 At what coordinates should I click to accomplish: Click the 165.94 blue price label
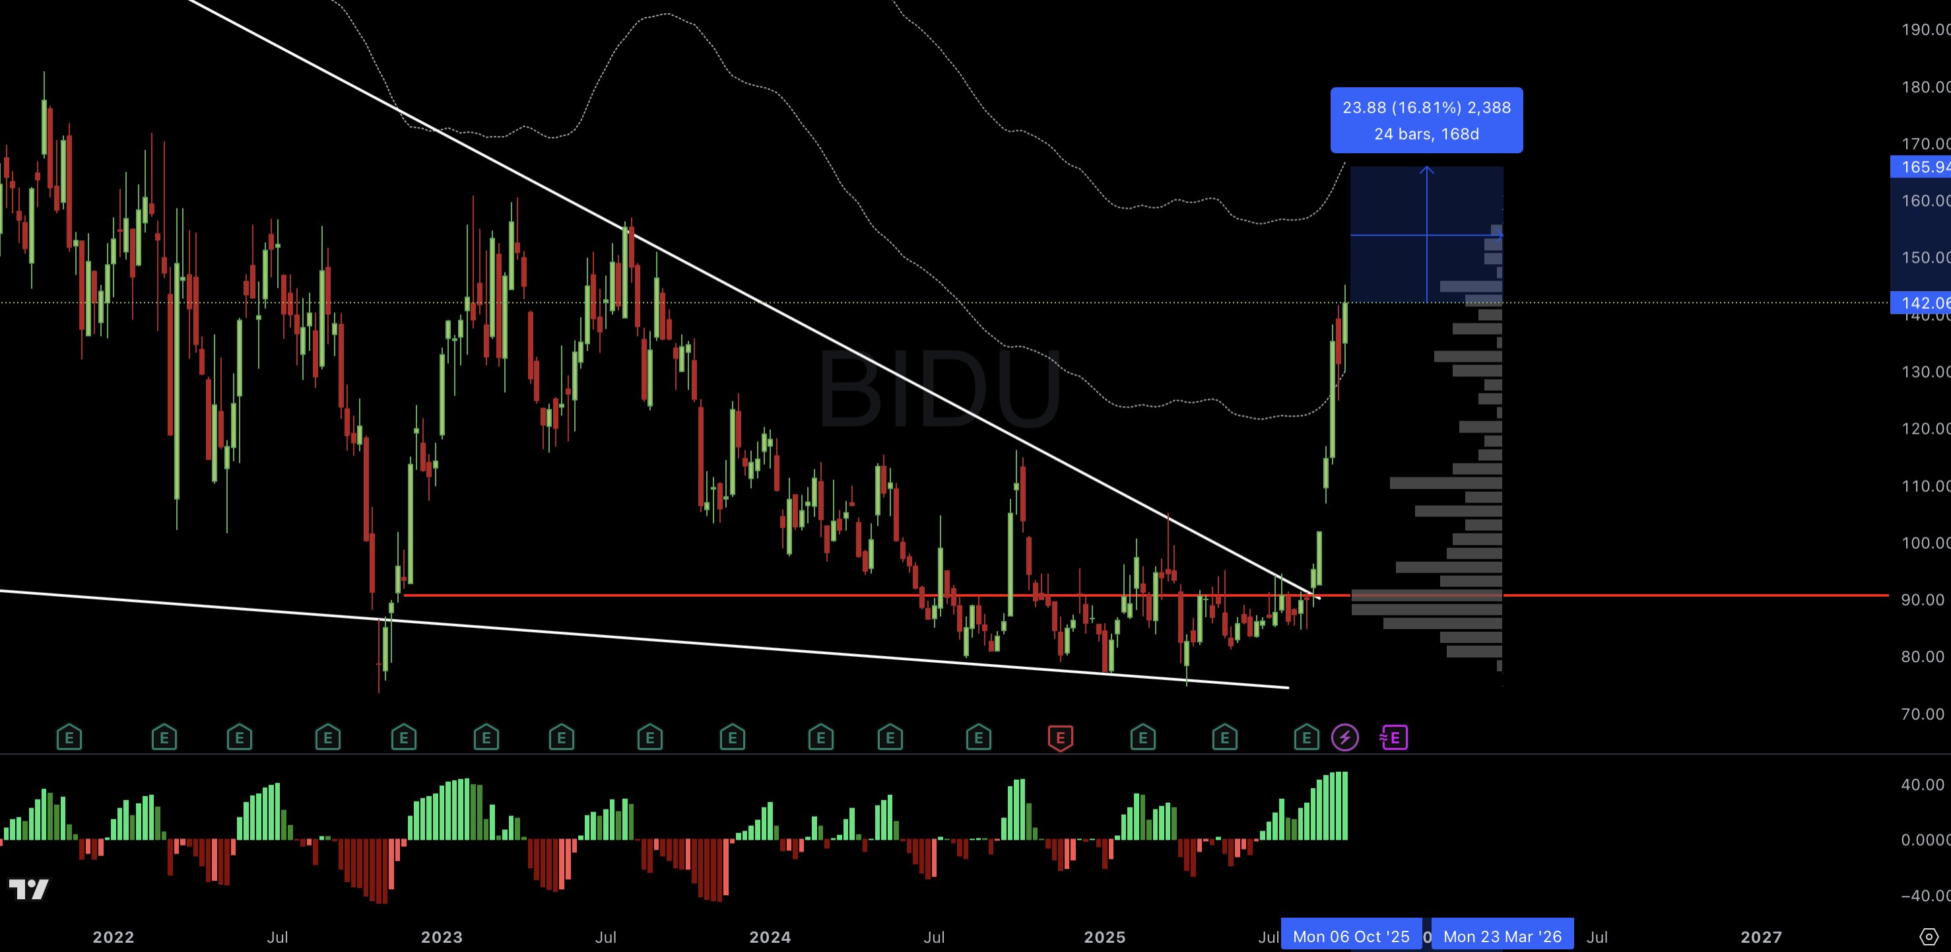[1921, 166]
